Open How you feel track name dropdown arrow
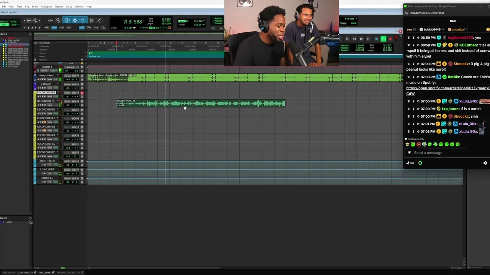Image resolution: width=490 pixels, height=275 pixels. pos(58,75)
